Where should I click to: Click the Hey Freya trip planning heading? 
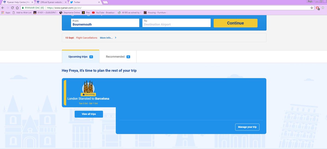(99, 71)
